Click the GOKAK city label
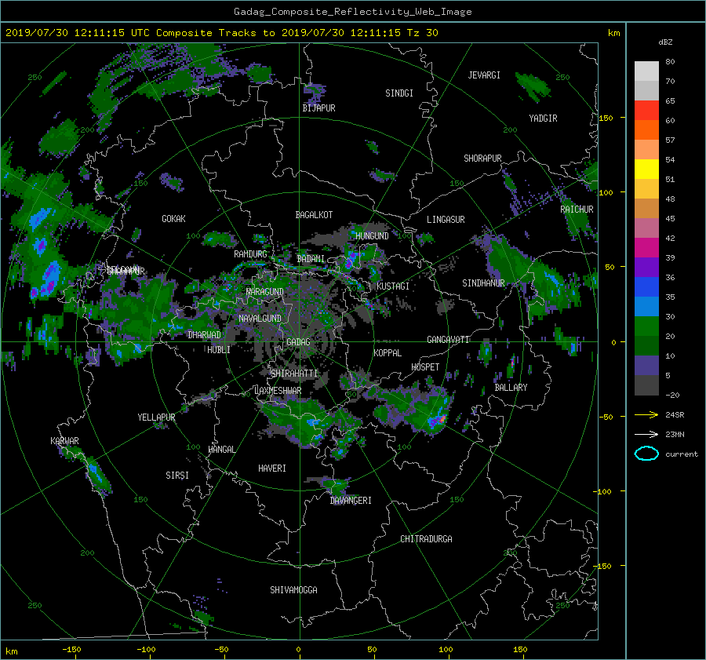The height and width of the screenshot is (660, 706). tap(173, 219)
